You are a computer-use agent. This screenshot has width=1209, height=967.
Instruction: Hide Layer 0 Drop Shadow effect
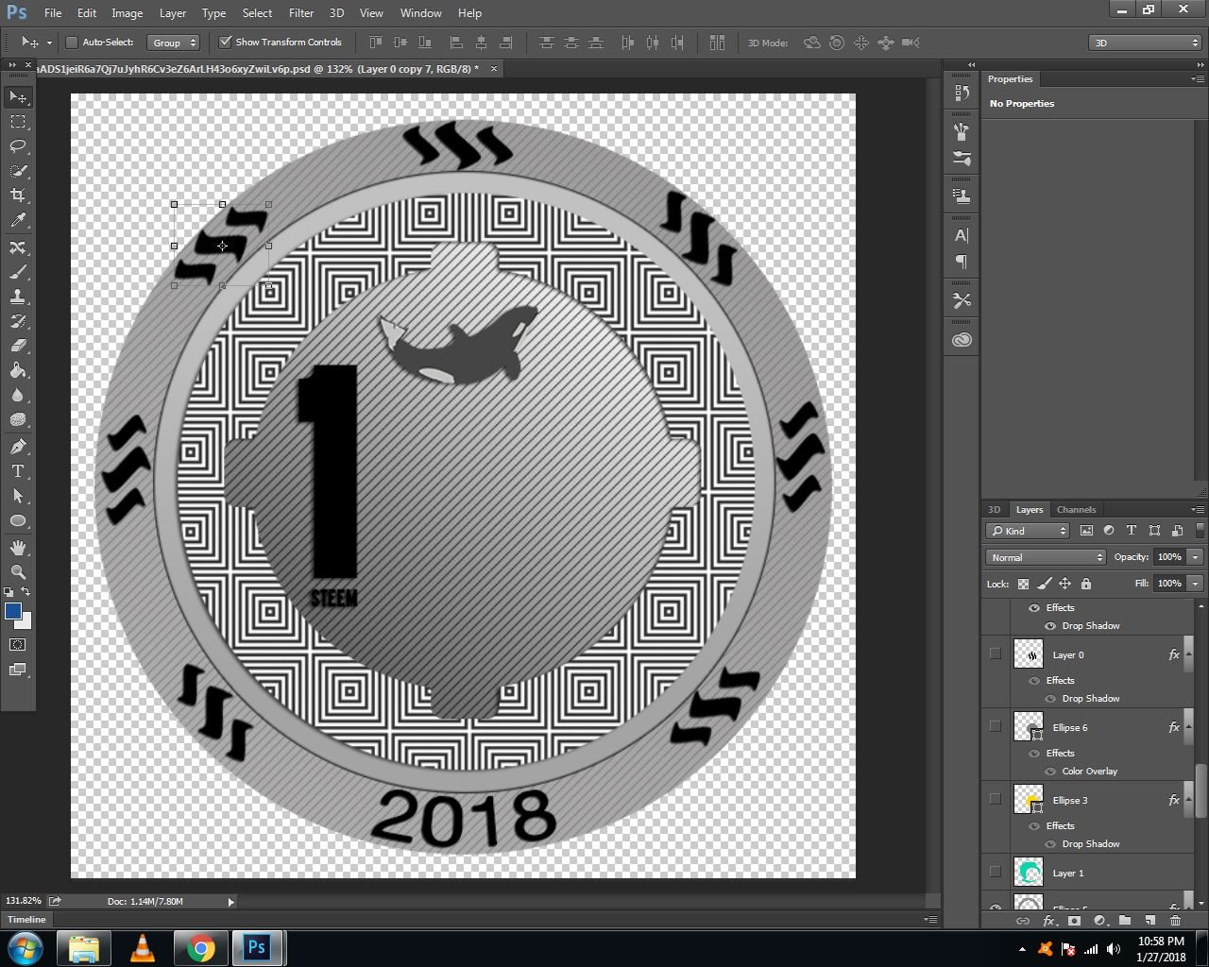pyautogui.click(x=1050, y=699)
